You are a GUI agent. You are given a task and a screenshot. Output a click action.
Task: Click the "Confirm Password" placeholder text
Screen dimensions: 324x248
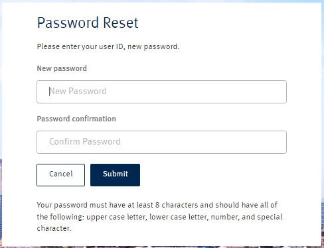85,141
